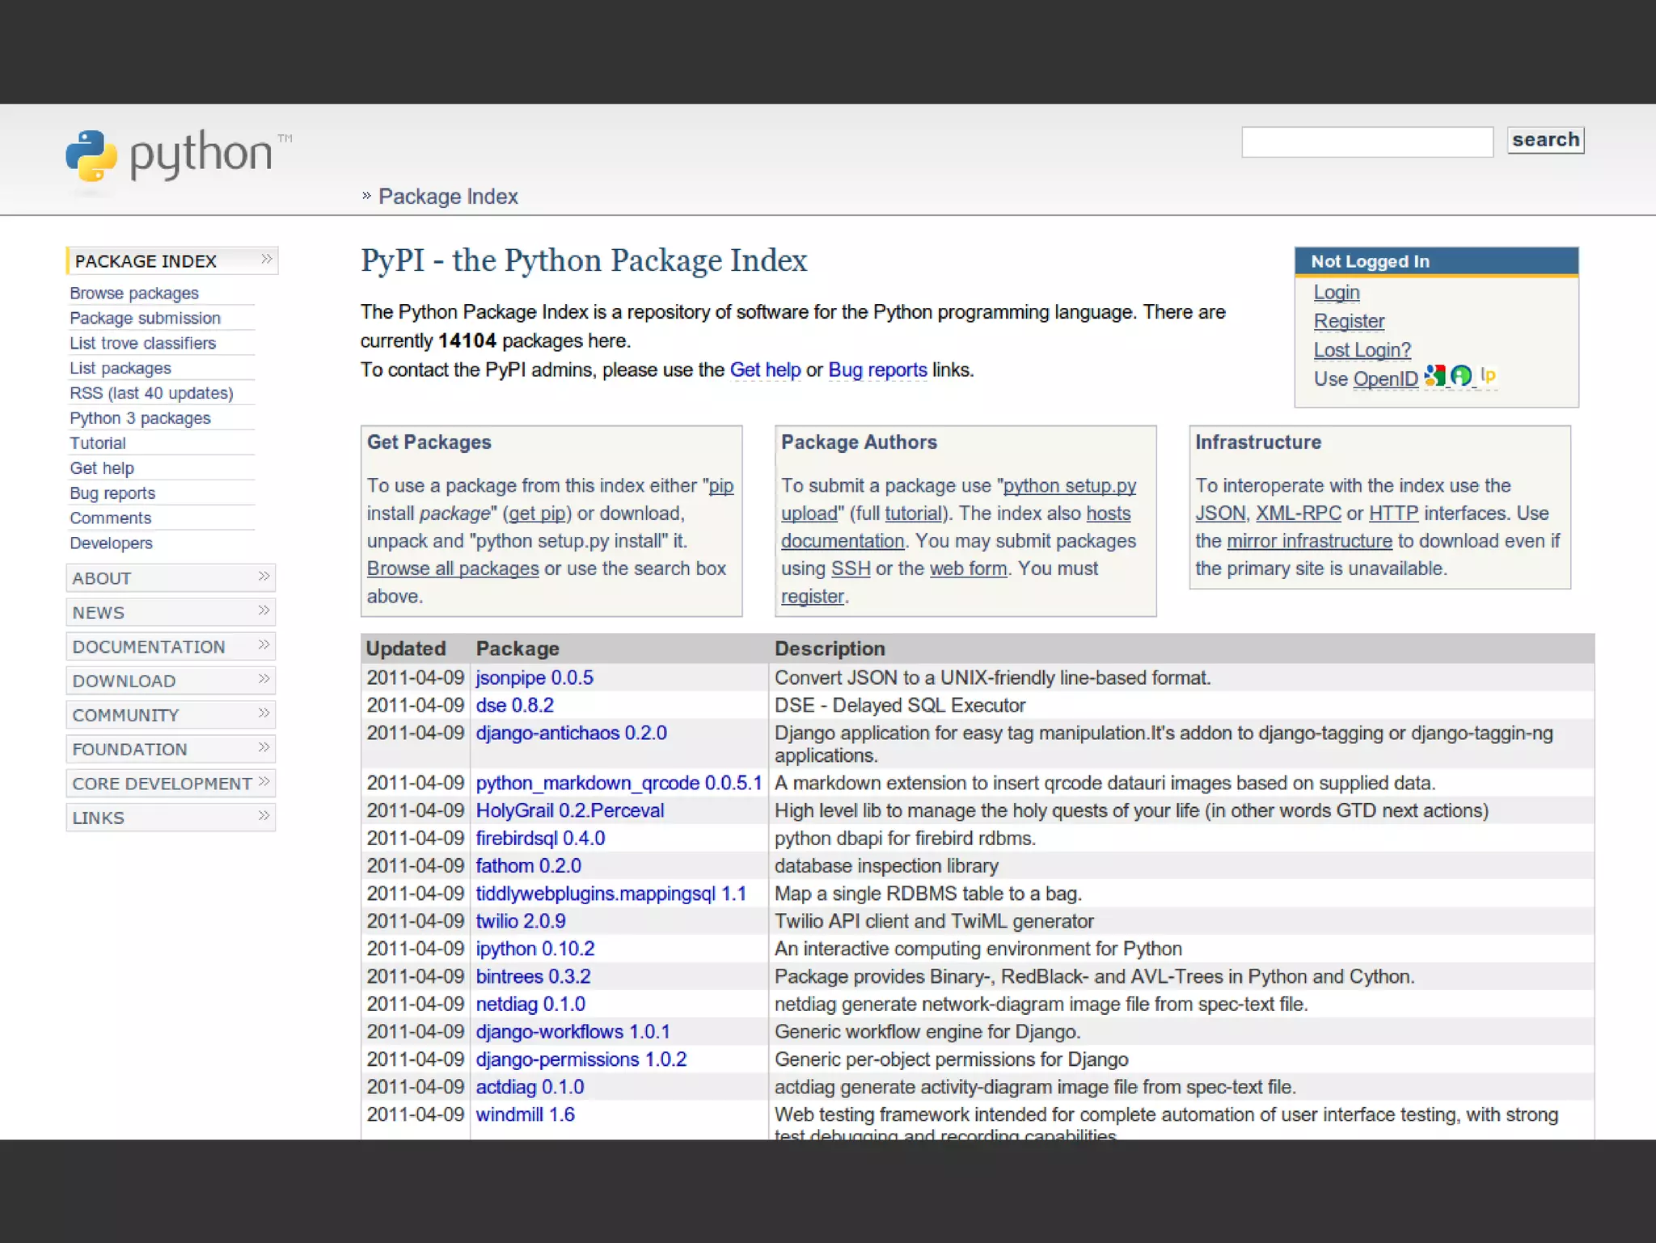
Task: Sign in with myOpenID green icon
Action: pos(1460,376)
